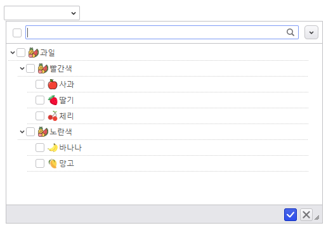Click the fruit basket icon beside 노란색
The width and height of the screenshot is (333, 228).
point(43,132)
